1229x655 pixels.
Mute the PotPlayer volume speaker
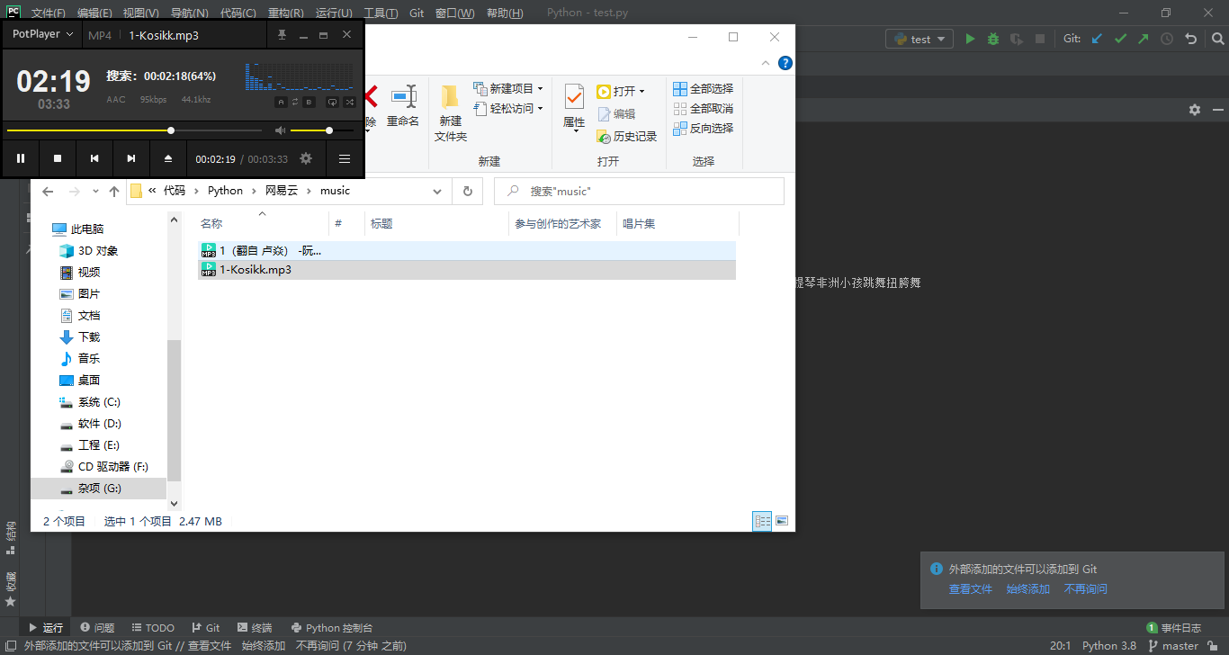click(x=280, y=130)
